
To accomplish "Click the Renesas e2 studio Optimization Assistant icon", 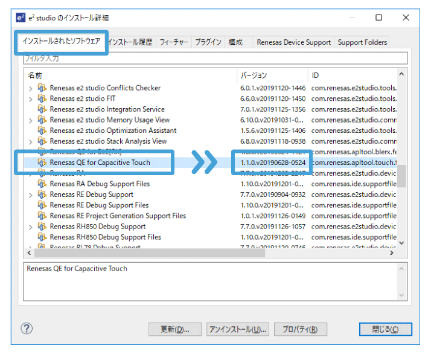I will click(42, 130).
